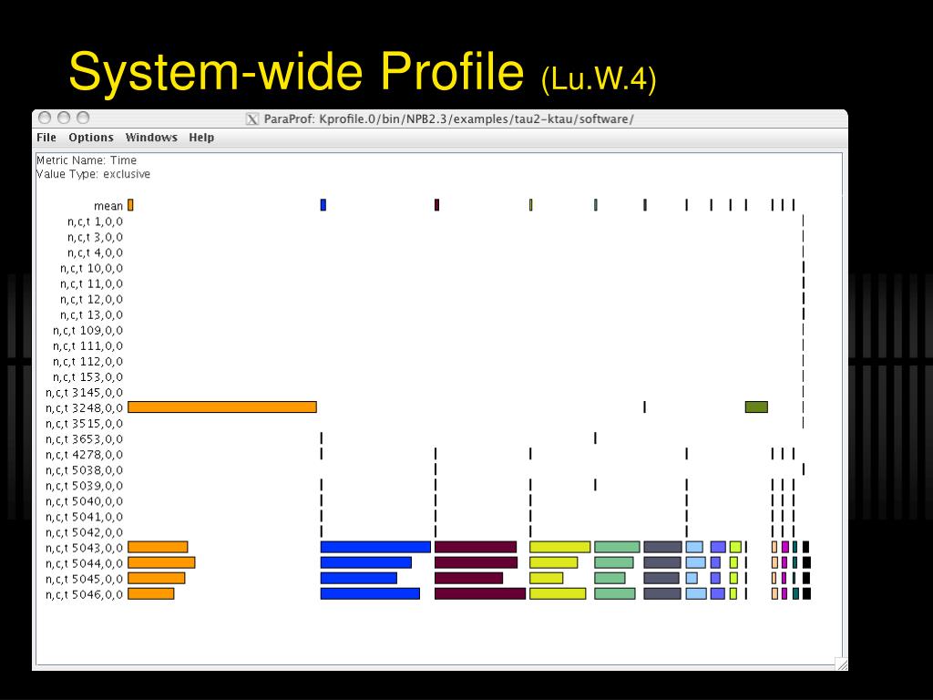Select row label n,c,t 111,0,0
Viewport: 933px width, 700px height.
(88, 345)
